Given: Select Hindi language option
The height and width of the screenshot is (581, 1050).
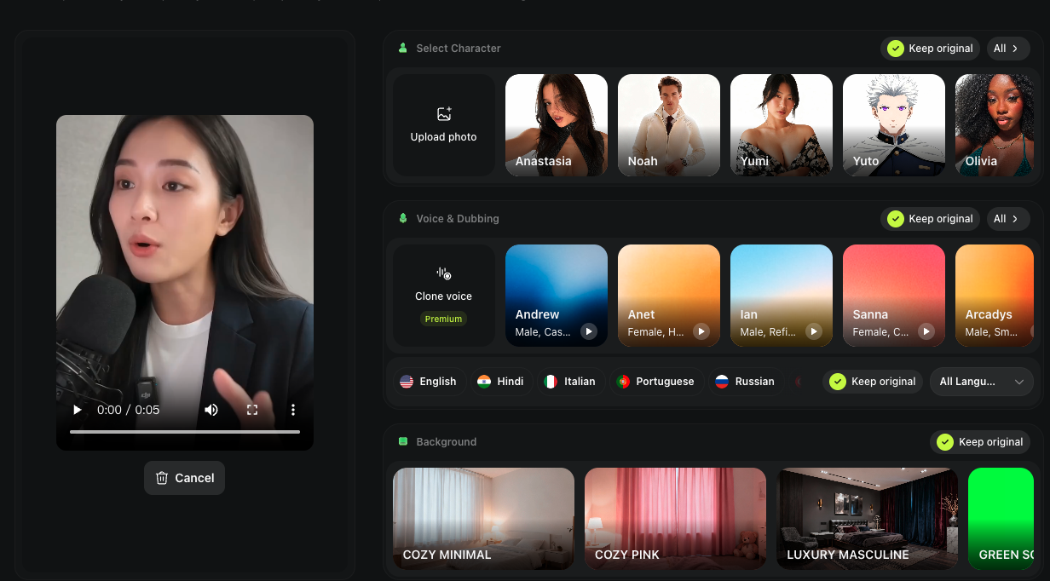Looking at the screenshot, I should coord(500,382).
